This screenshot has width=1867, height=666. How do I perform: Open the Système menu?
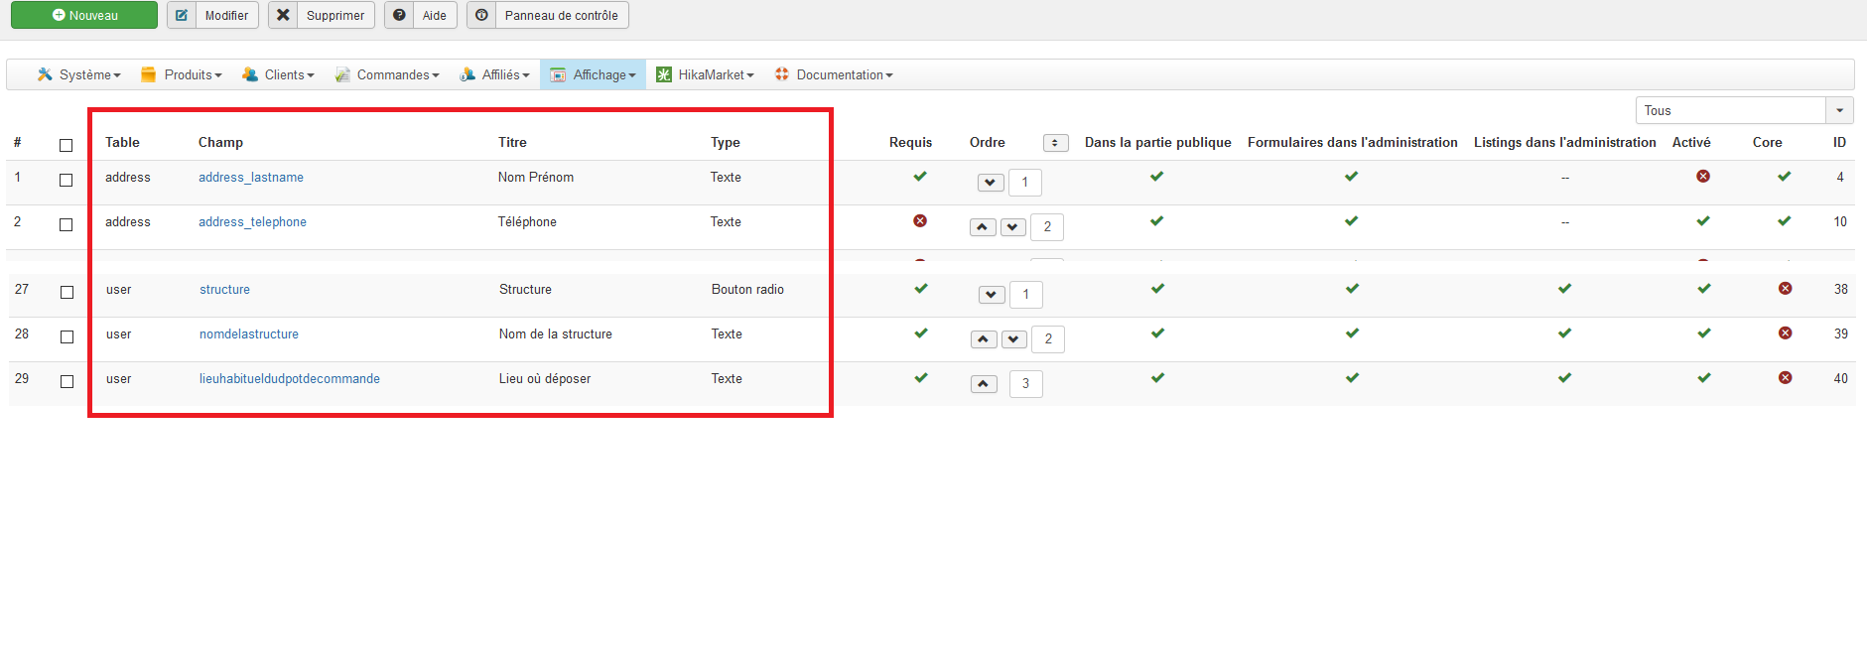(78, 74)
